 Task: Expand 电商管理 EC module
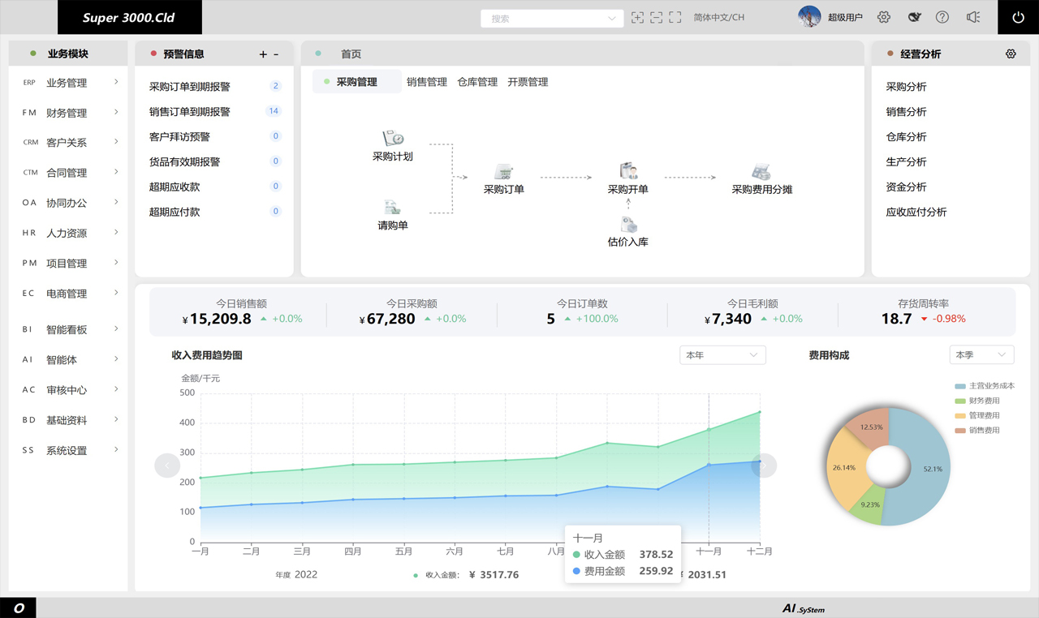point(68,294)
